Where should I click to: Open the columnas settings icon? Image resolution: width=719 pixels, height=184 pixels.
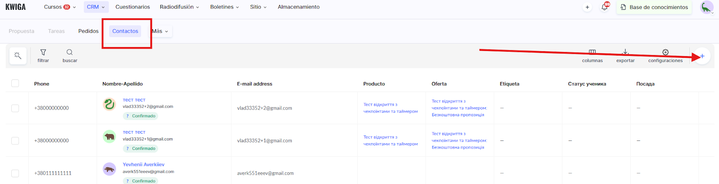pyautogui.click(x=592, y=53)
